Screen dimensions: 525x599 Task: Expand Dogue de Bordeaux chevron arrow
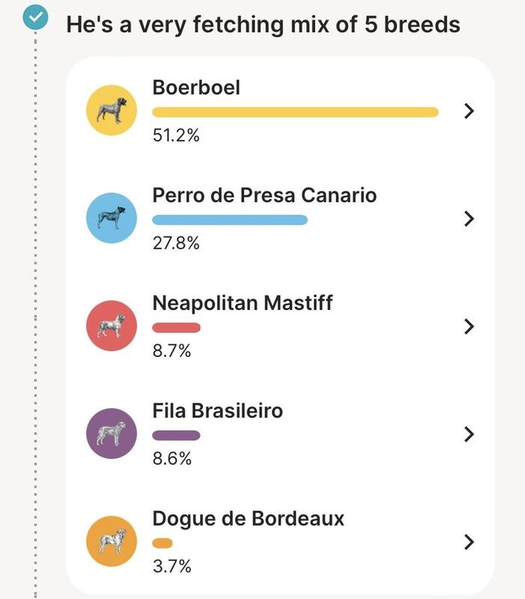tap(470, 541)
